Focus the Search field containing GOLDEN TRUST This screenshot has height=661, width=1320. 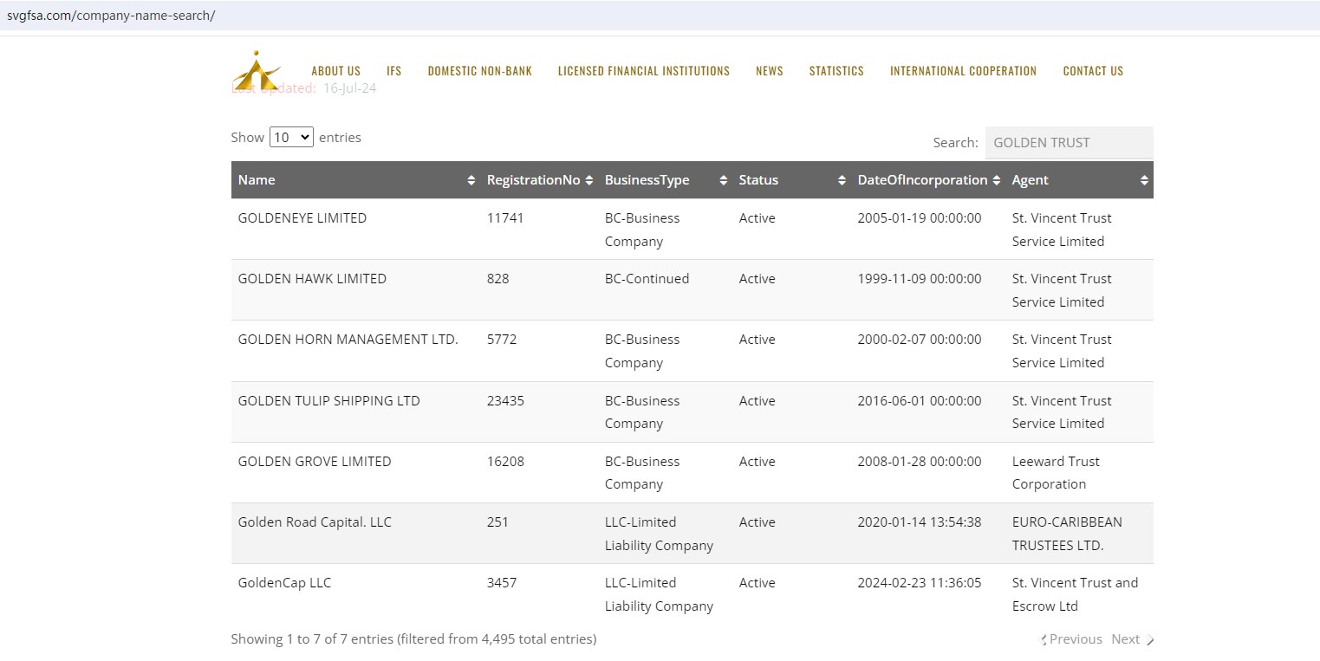coord(1069,143)
